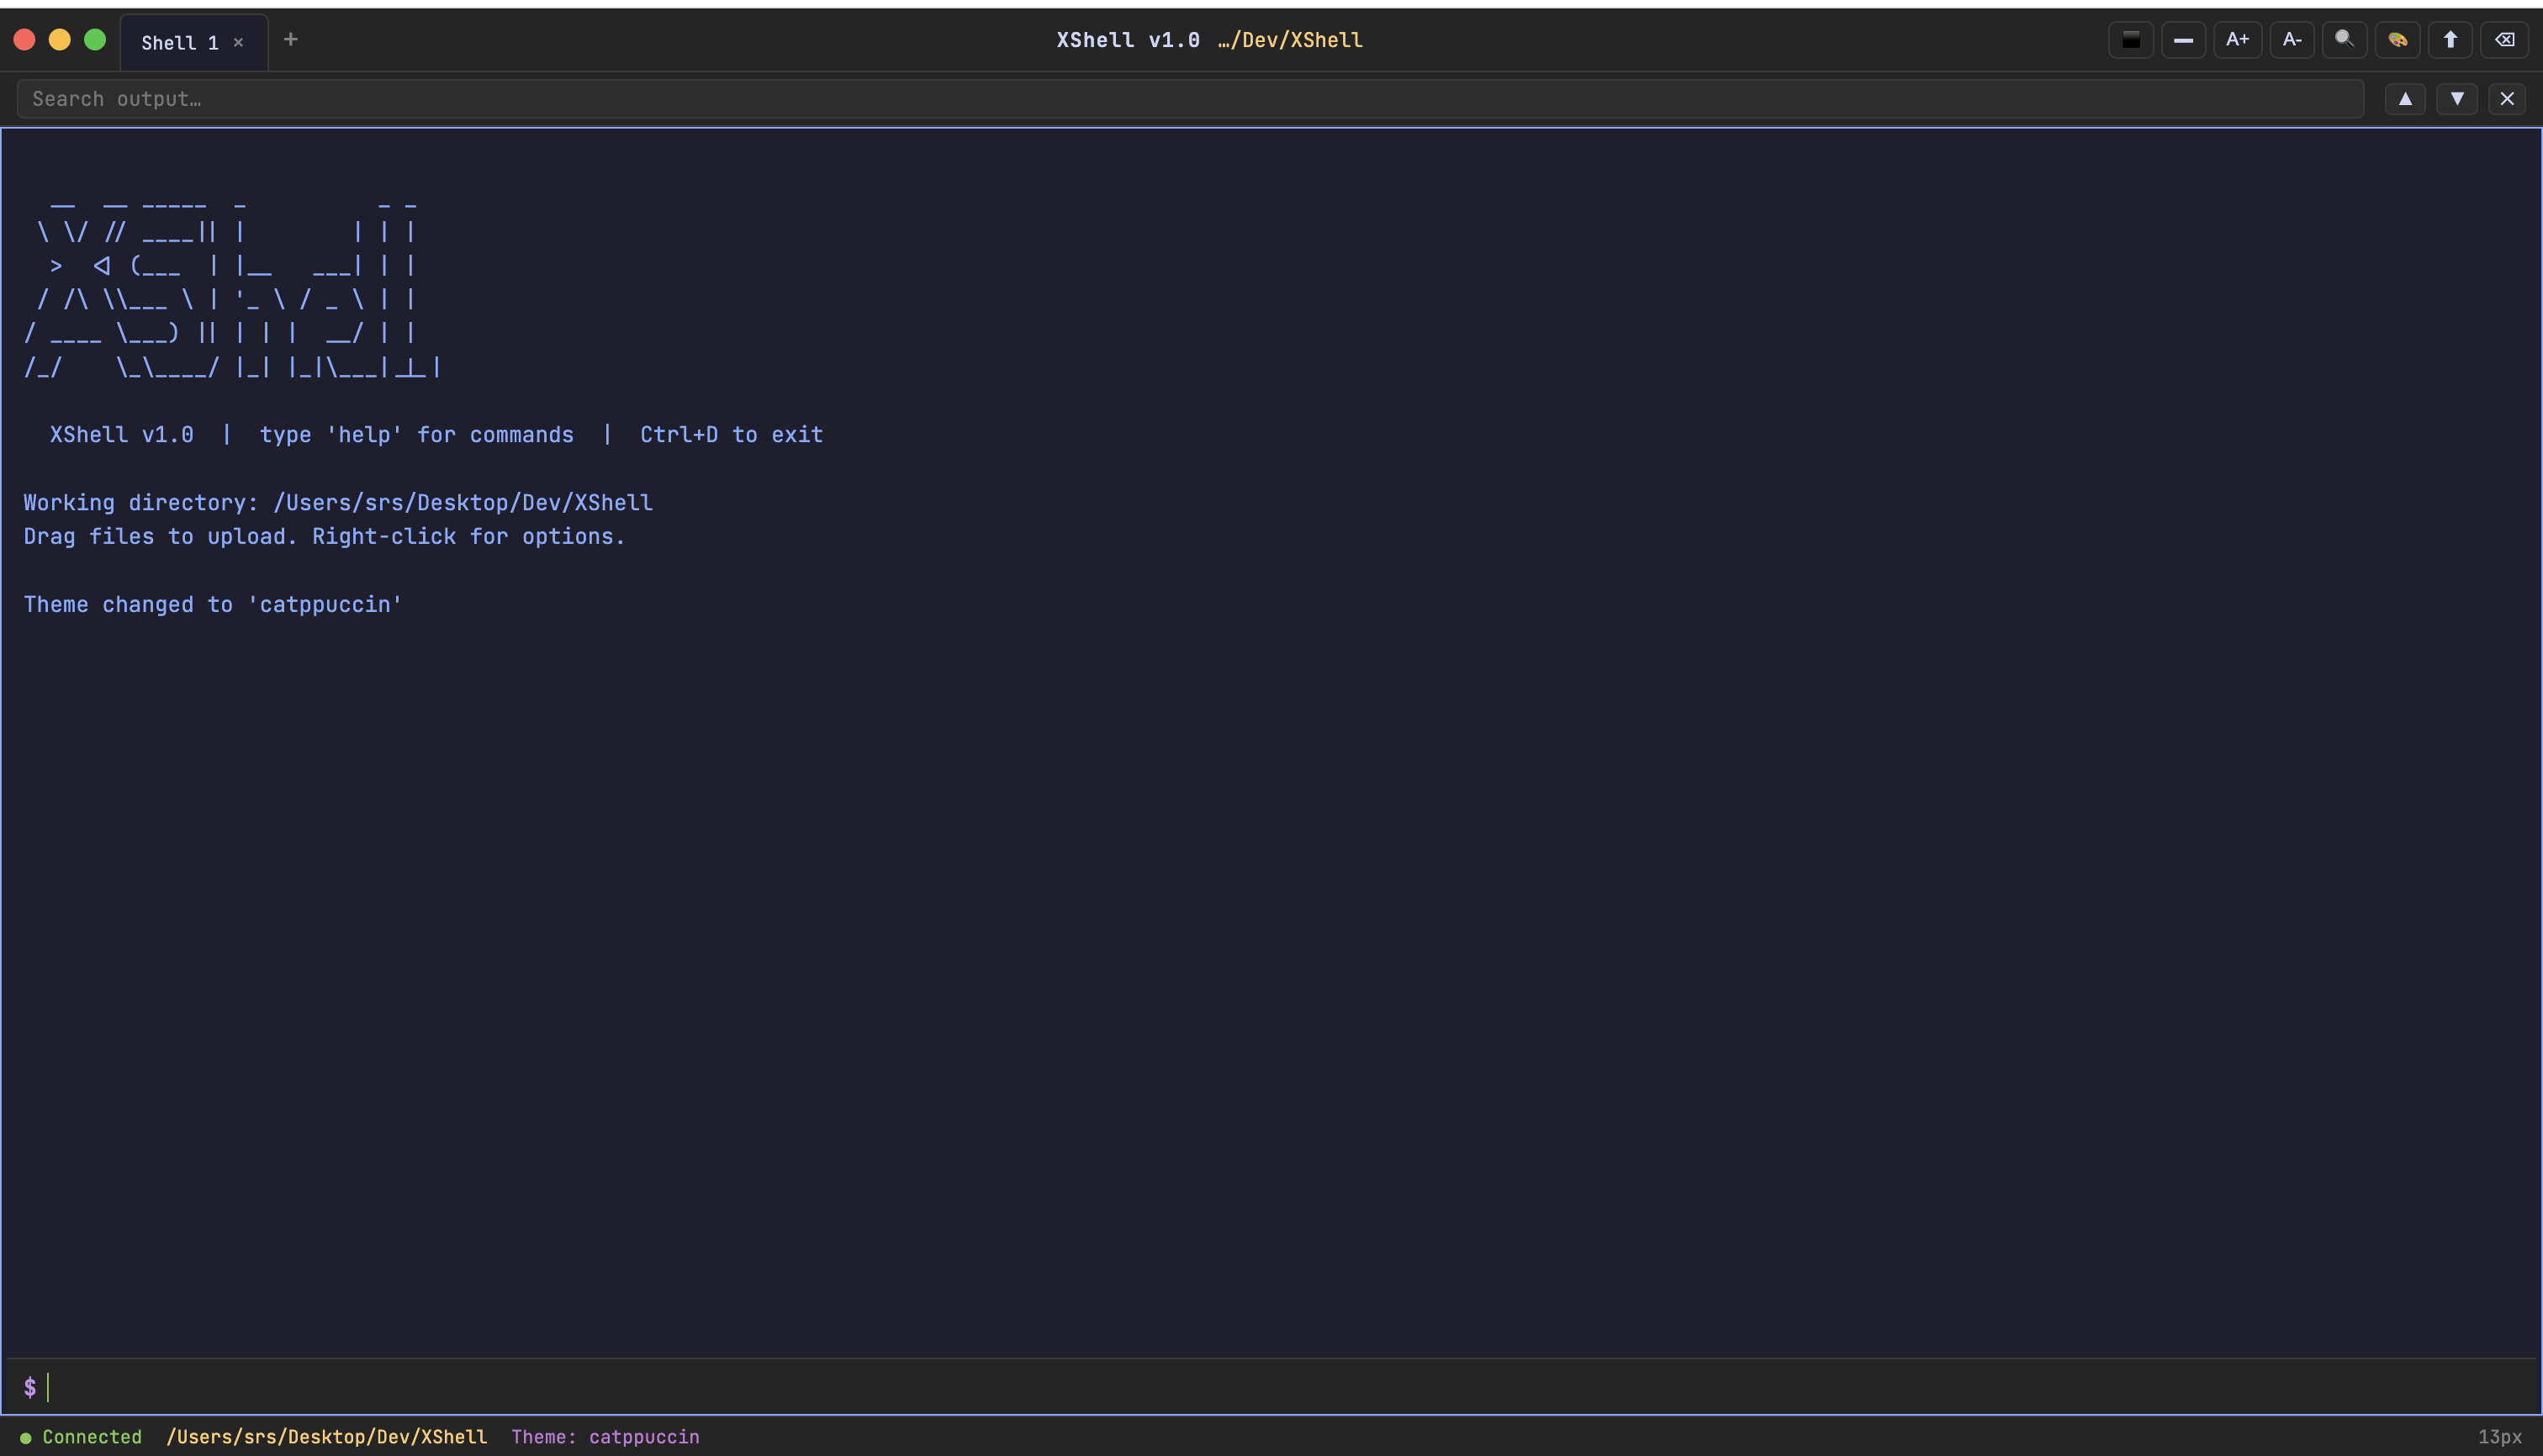Click the black square split-pane toolbar icon

click(2131, 40)
